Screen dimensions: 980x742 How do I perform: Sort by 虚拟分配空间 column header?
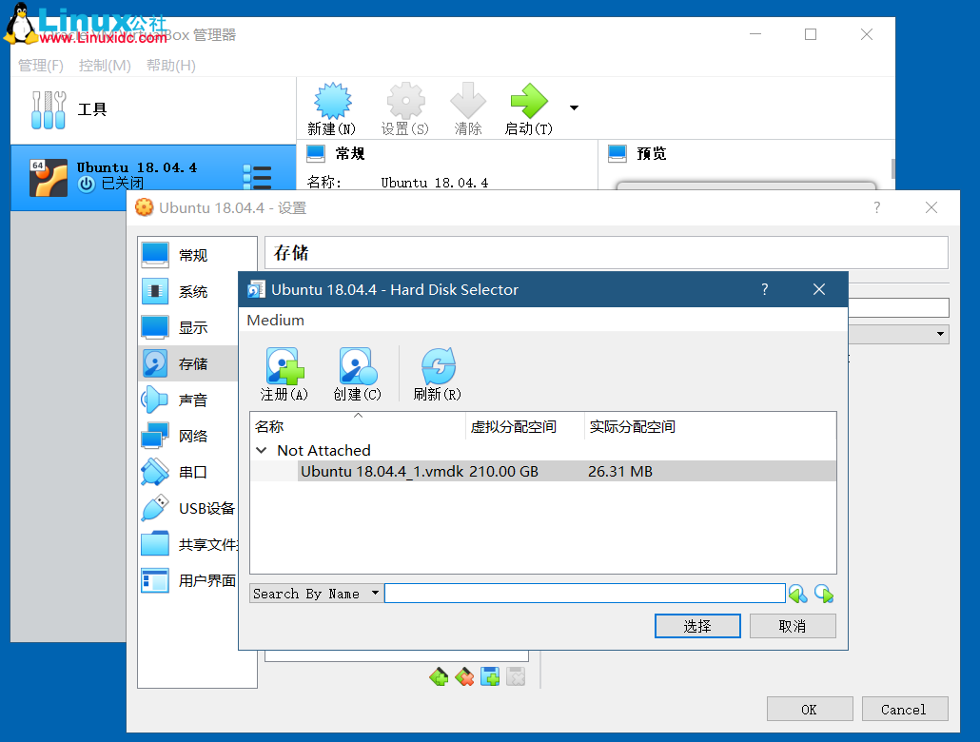point(525,426)
